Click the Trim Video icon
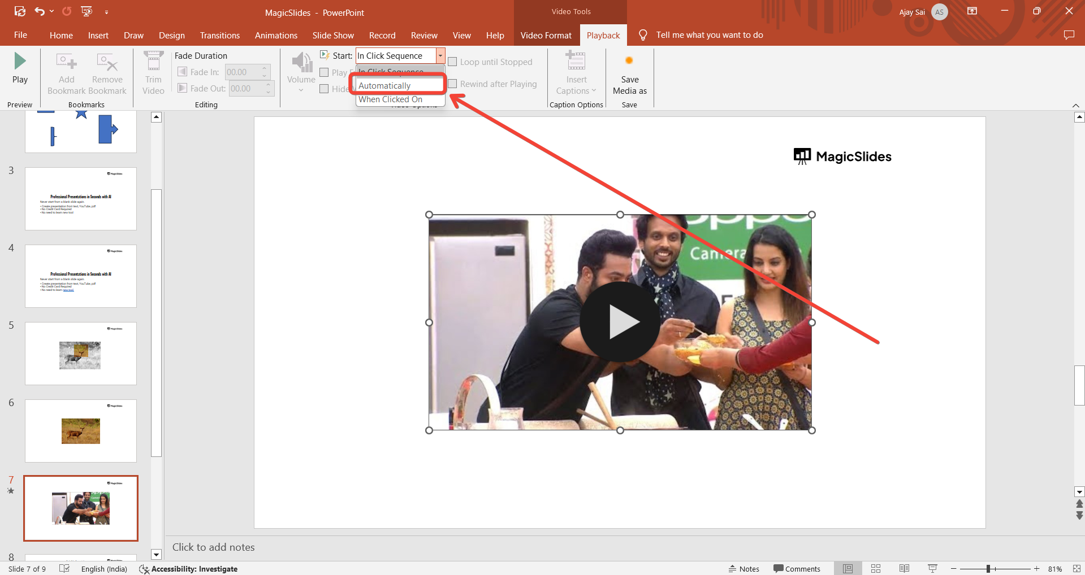This screenshot has height=575, width=1085. pos(153,61)
